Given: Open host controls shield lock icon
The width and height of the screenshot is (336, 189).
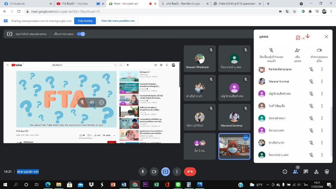Looking at the screenshot, I should pyautogui.click(x=327, y=172).
